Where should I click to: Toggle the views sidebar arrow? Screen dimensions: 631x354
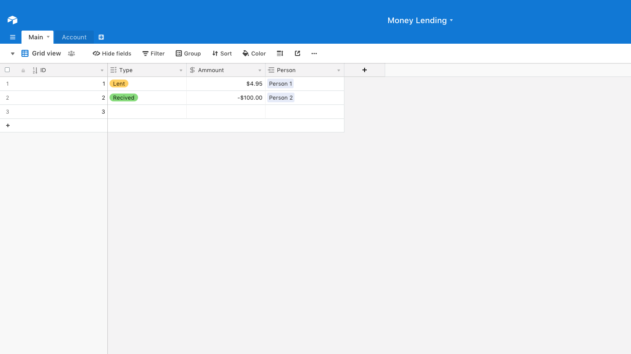point(13,54)
